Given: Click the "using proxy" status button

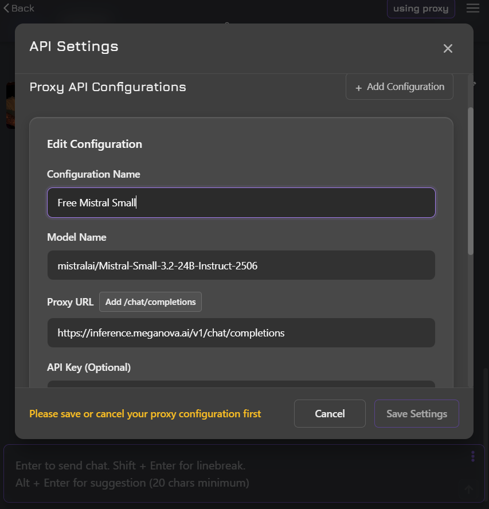Looking at the screenshot, I should click(x=421, y=9).
